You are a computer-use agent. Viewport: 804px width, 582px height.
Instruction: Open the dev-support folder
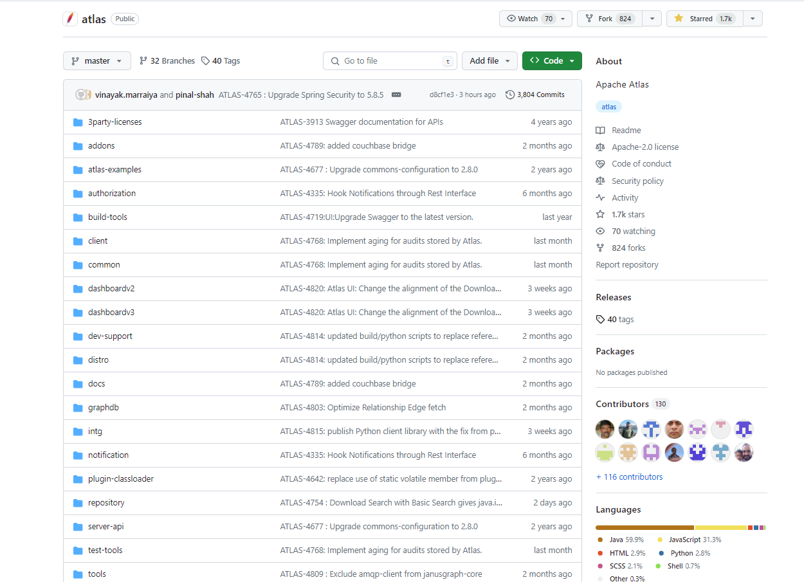pos(110,336)
